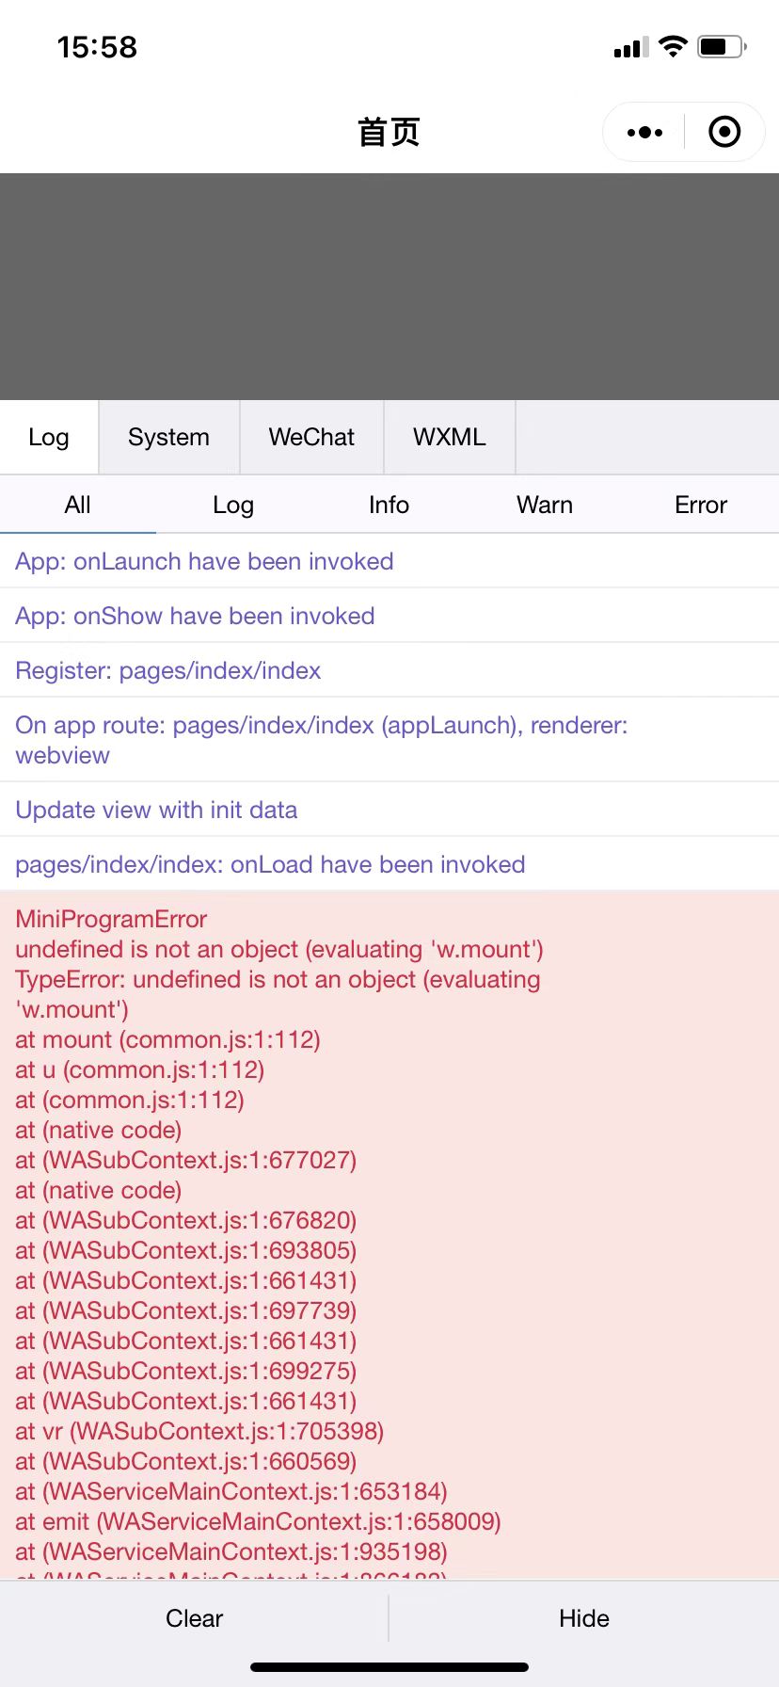Tap the 'onLoad have been invoked' log entry
Image resolution: width=779 pixels, height=1687 pixels.
coord(270,864)
